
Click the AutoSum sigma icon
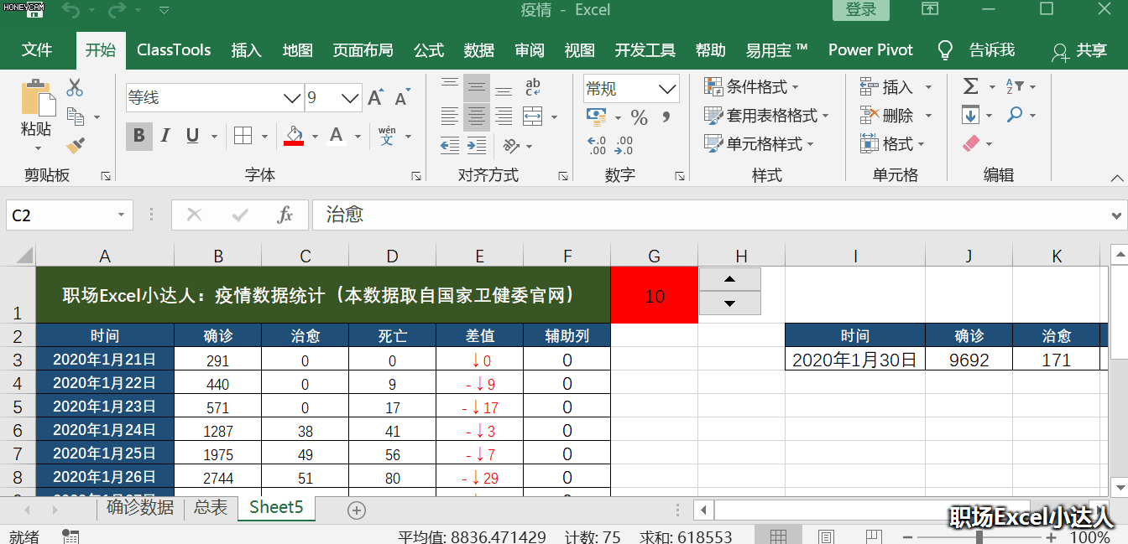[971, 86]
